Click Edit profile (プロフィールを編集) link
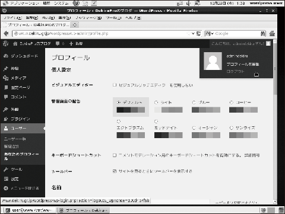Image resolution: width=285 pixels, height=214 pixels. 243,64
